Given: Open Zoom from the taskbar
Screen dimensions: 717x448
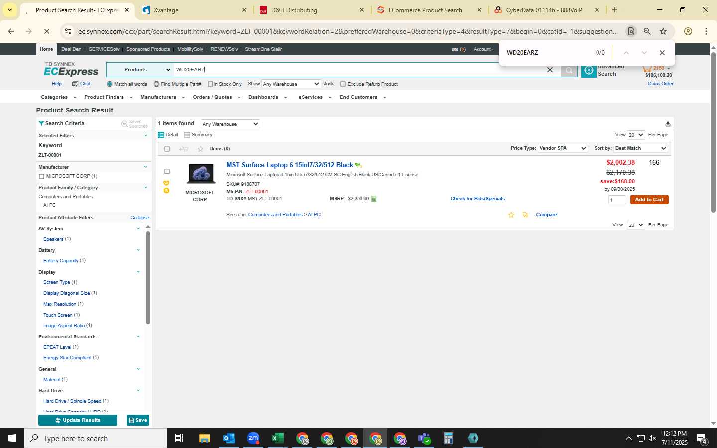Looking at the screenshot, I should tap(253, 438).
